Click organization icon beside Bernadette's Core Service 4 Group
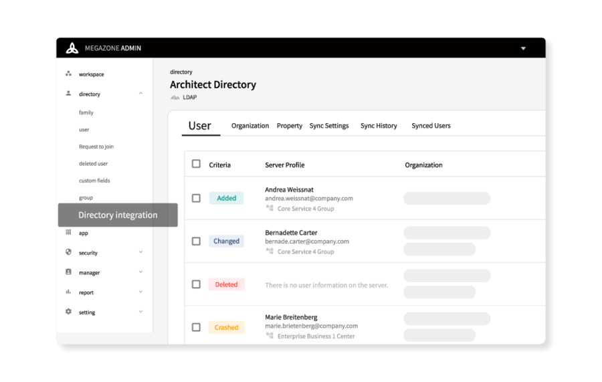Screen dimensions: 602x382 (x=270, y=251)
